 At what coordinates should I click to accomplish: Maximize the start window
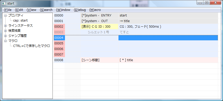click(207, 3)
